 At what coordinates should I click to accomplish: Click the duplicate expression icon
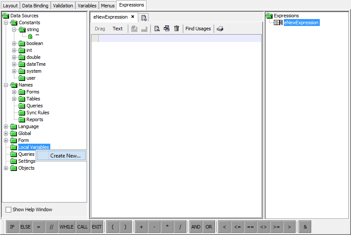(x=166, y=29)
